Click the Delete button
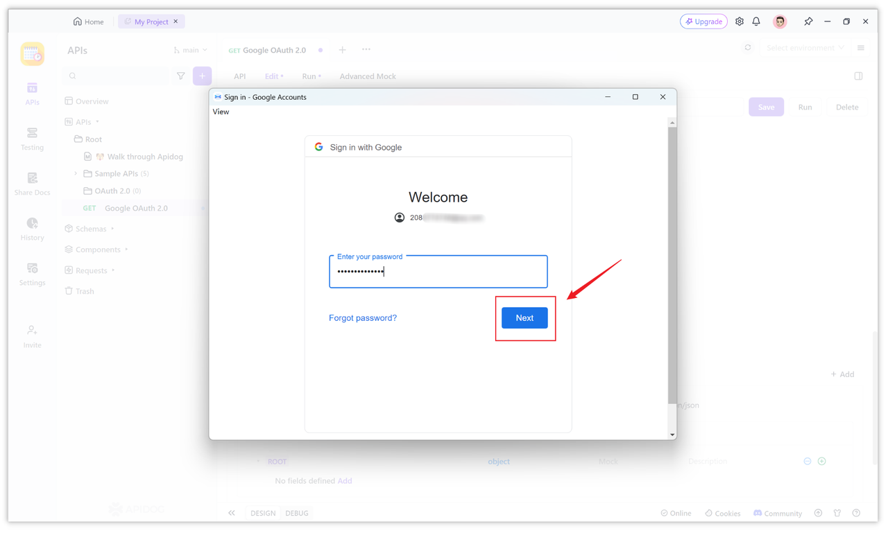This screenshot has height=533, width=888. (x=847, y=107)
